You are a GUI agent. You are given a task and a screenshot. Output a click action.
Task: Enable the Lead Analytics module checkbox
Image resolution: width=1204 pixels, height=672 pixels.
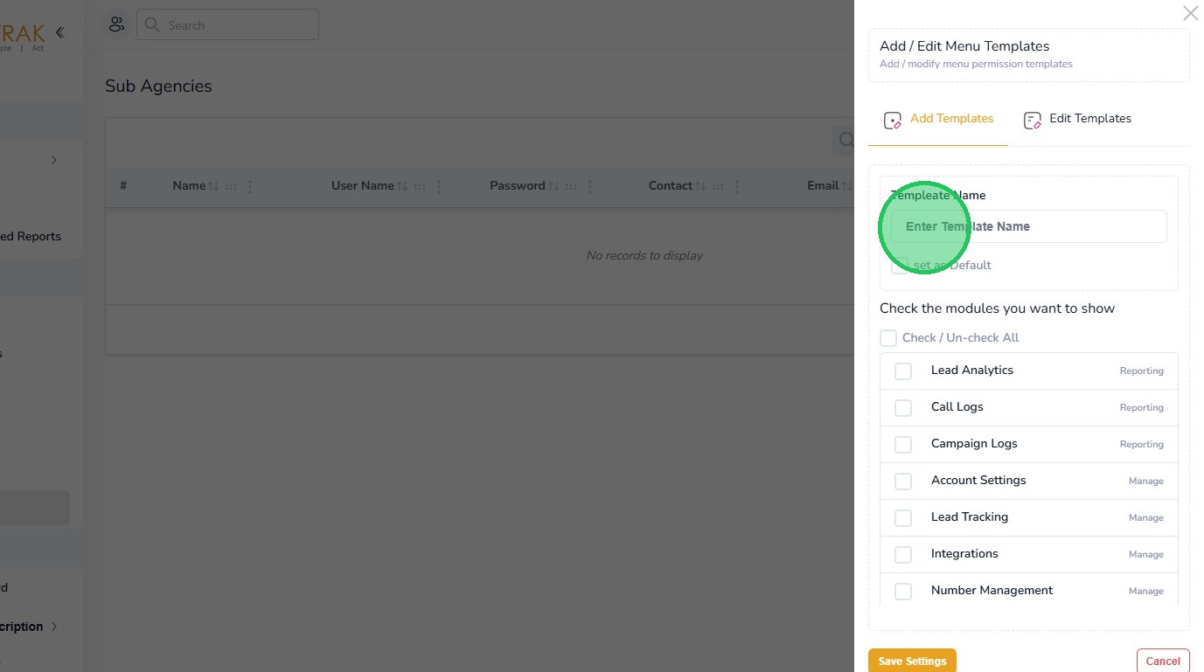point(903,371)
